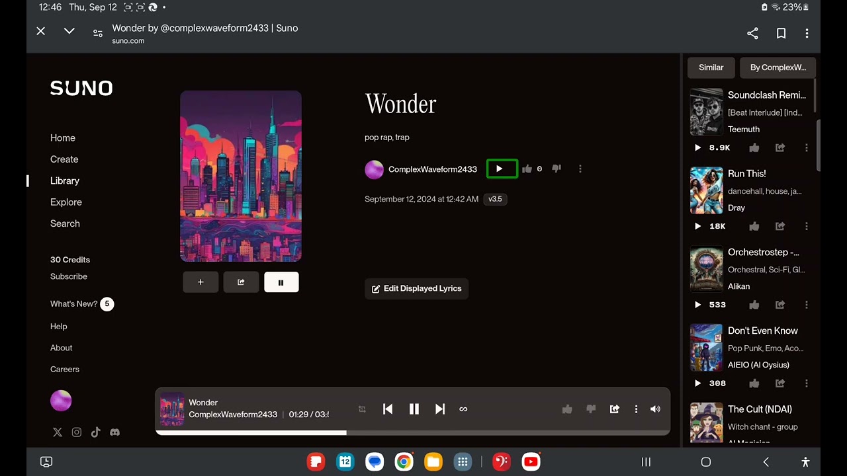The image size is (847, 476).
Task: Open ComplexWaveform2433 artist profile
Action: [x=433, y=169]
